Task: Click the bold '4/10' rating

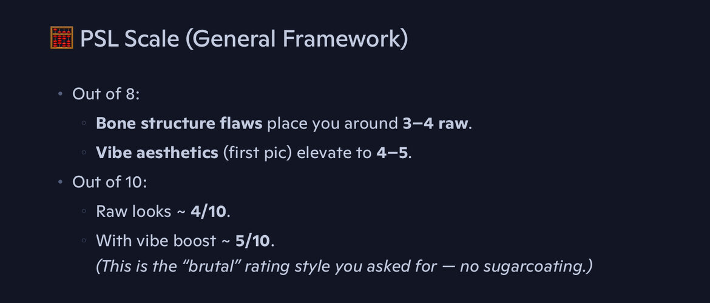Action: click(x=211, y=211)
